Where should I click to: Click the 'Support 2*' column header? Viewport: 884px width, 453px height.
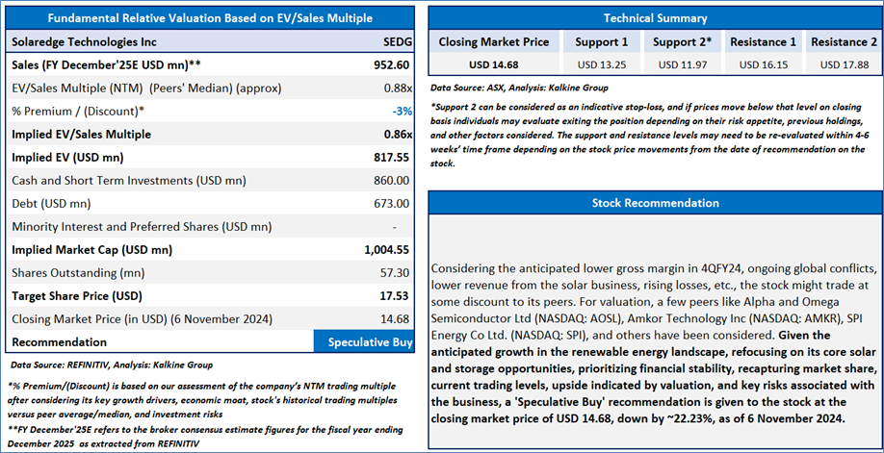683,41
